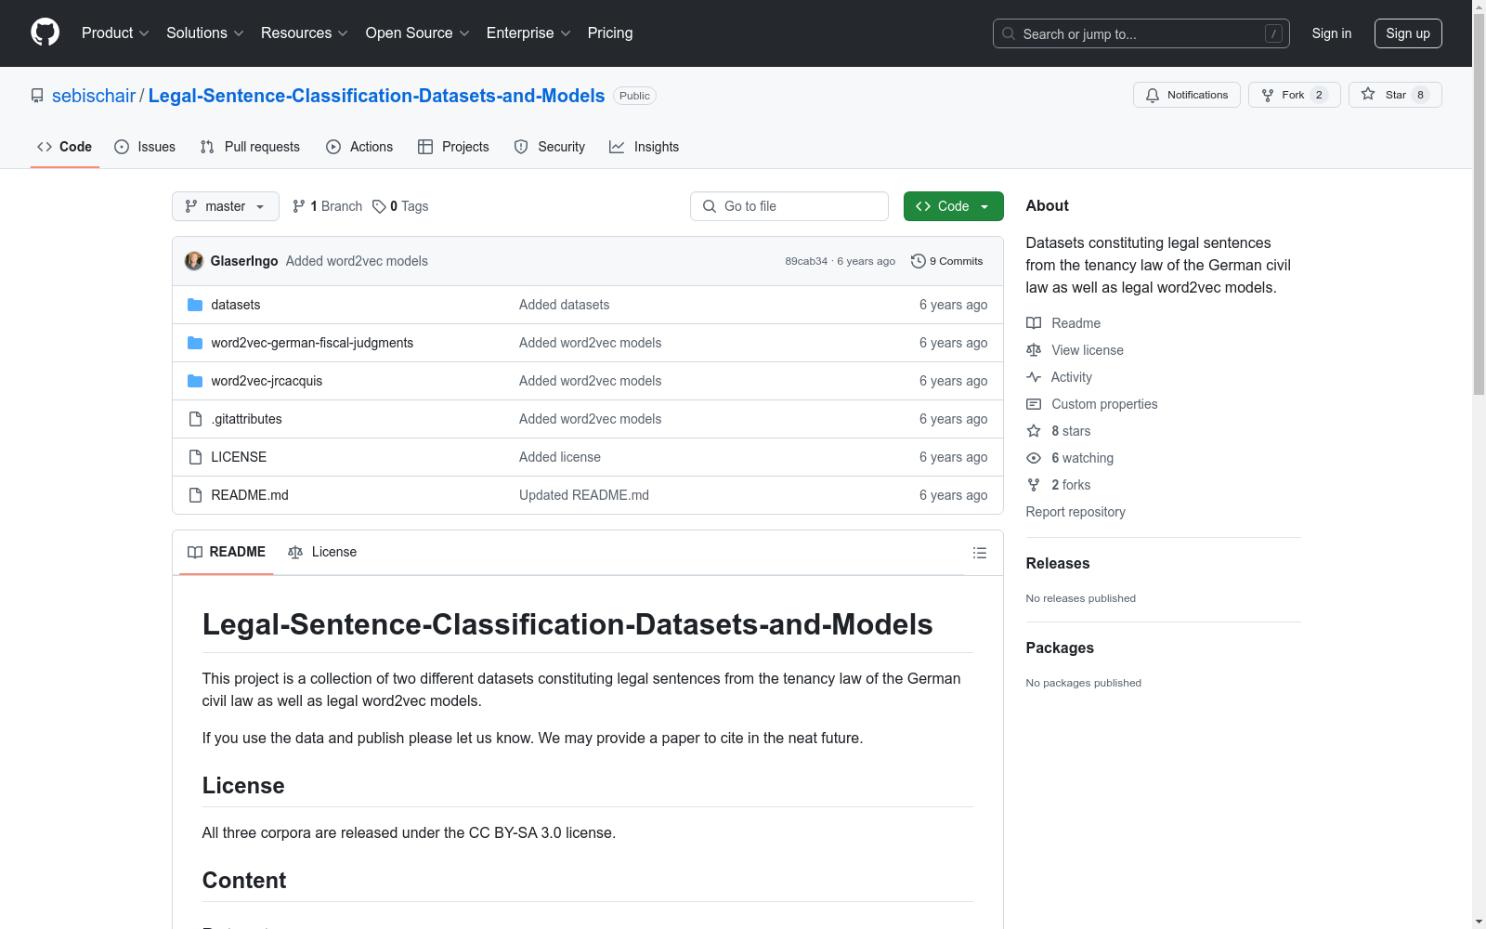Switch to the Issues tab
The image size is (1486, 929).
tap(145, 147)
